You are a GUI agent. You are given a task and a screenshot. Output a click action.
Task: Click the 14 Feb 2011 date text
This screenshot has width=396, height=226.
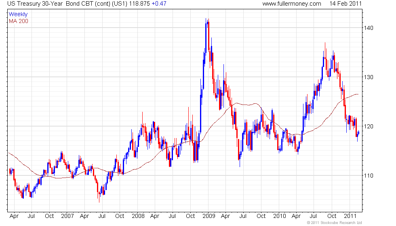point(345,4)
